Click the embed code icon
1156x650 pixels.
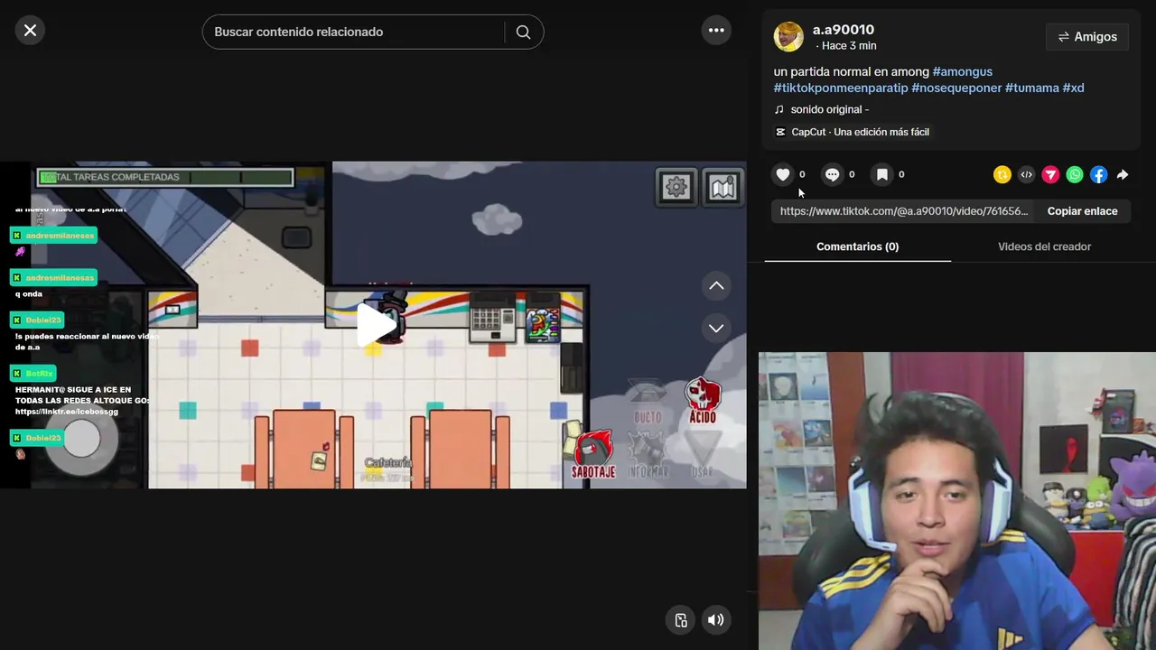tap(1026, 175)
